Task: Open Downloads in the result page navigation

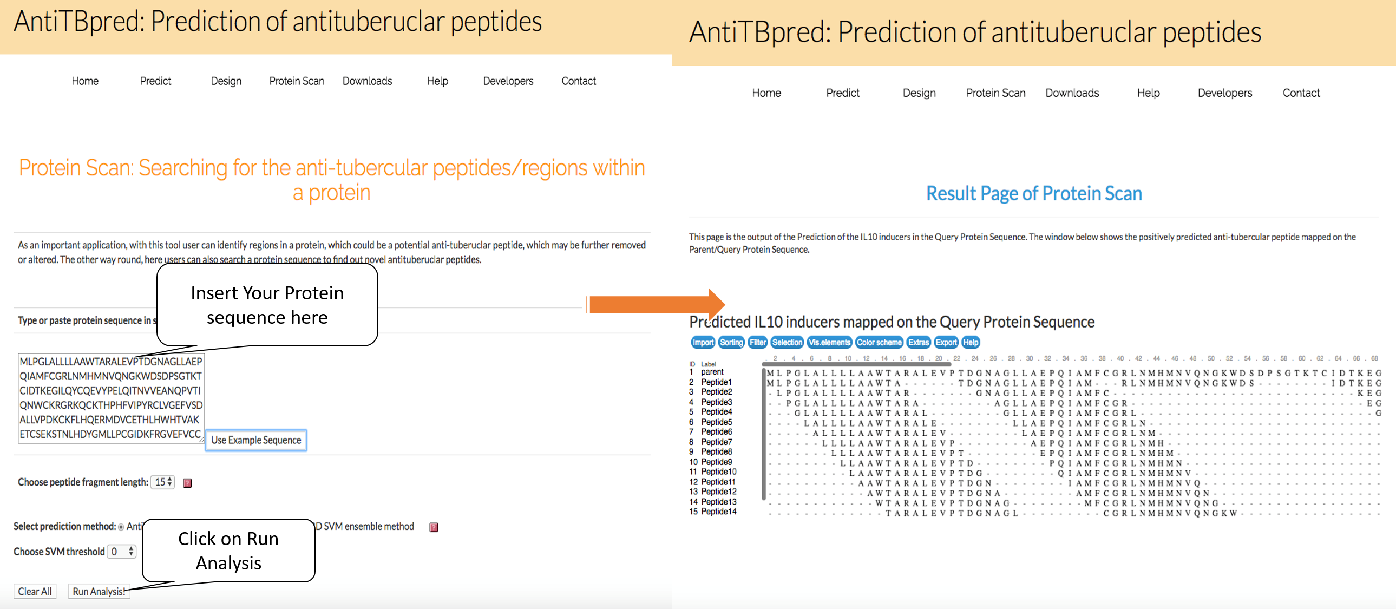Action: (x=1071, y=93)
